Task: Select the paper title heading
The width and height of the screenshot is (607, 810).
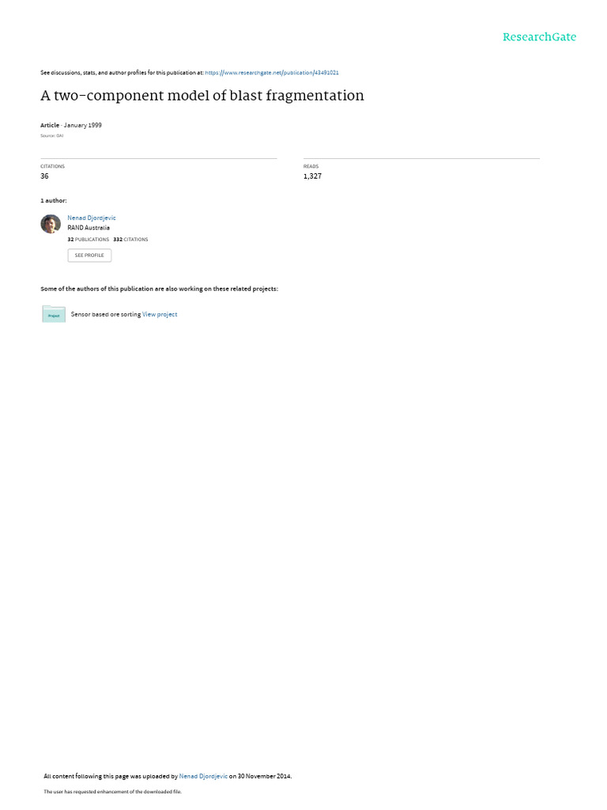Action: click(x=202, y=96)
